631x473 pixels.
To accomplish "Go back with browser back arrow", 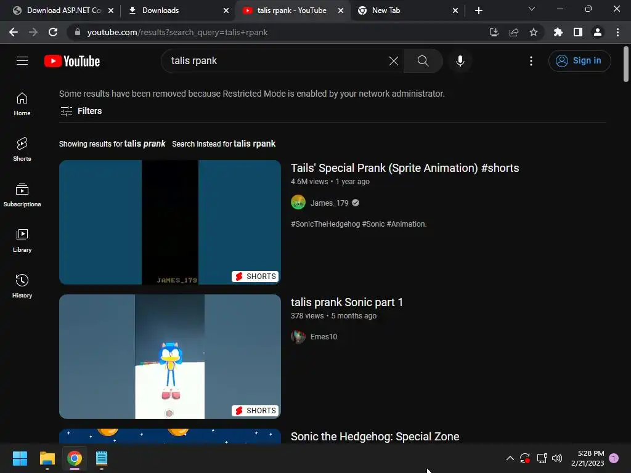I will point(14,32).
